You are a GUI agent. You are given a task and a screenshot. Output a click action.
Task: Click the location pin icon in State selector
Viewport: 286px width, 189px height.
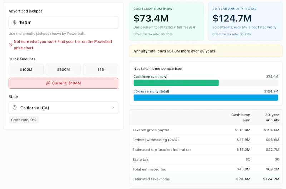point(15,108)
